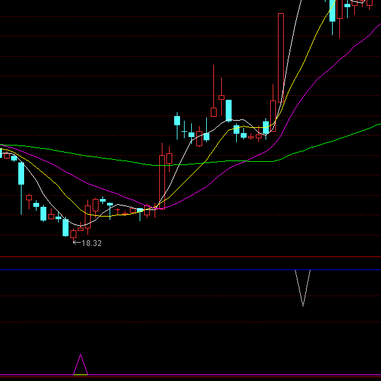Click the long cyan candle at far left
The width and height of the screenshot is (381, 381).
click(21, 174)
